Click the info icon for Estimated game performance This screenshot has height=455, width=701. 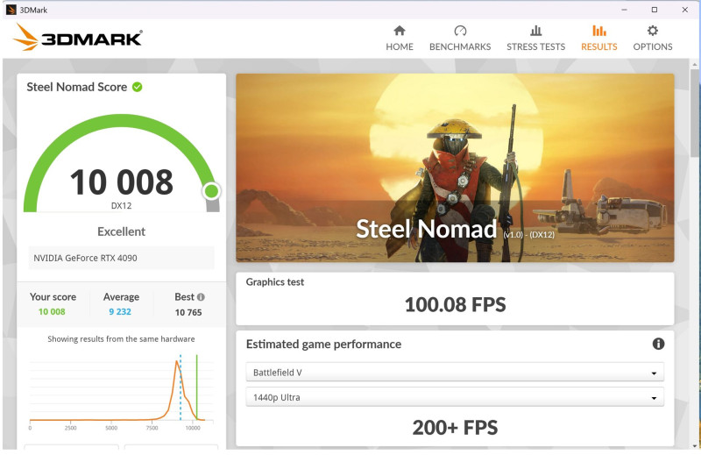click(x=658, y=344)
